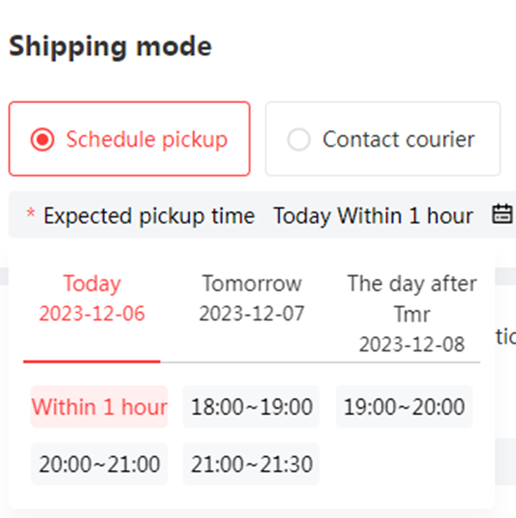
Task: Click the Schedule pickup option label
Action: click(146, 139)
